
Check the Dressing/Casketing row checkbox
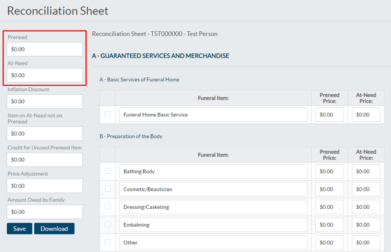108,206
